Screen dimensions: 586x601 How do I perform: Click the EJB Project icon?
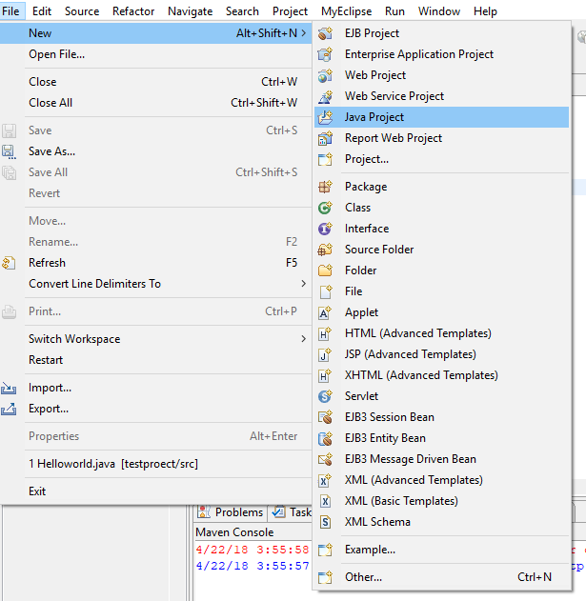(325, 33)
